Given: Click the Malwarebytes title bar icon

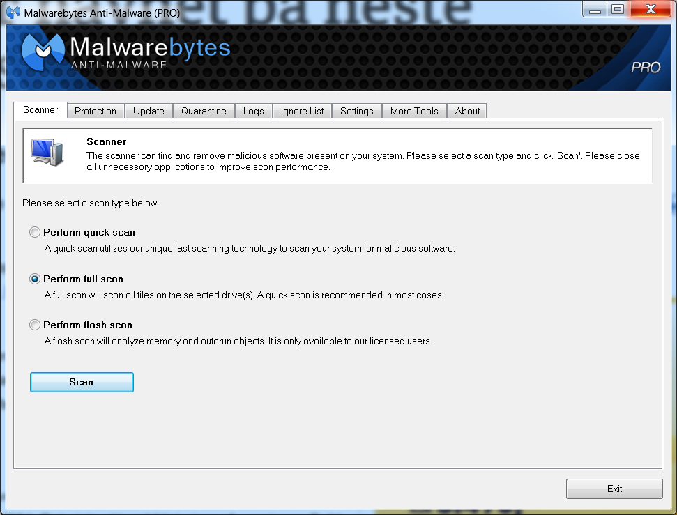Looking at the screenshot, I should 13,12.
